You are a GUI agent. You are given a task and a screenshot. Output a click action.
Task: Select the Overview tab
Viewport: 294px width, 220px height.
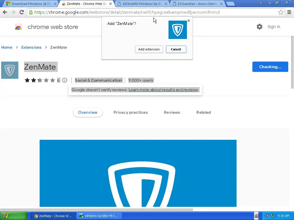(88, 112)
